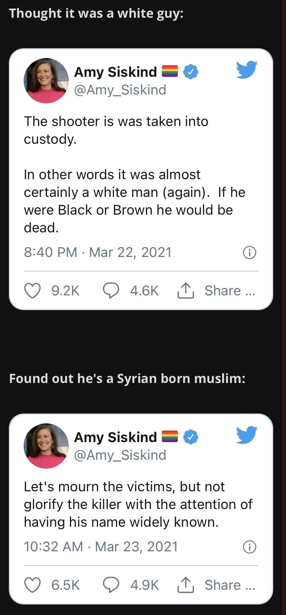This screenshot has height=615, width=286.
Task: Open the 10:32 AM · Mar 23, 2021 timestamp
Action: coord(101,547)
